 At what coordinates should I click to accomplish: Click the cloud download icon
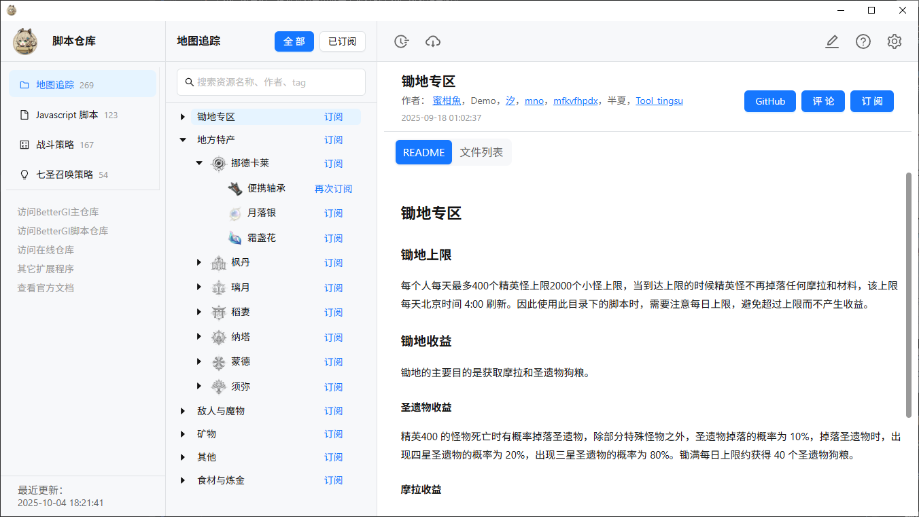click(433, 41)
